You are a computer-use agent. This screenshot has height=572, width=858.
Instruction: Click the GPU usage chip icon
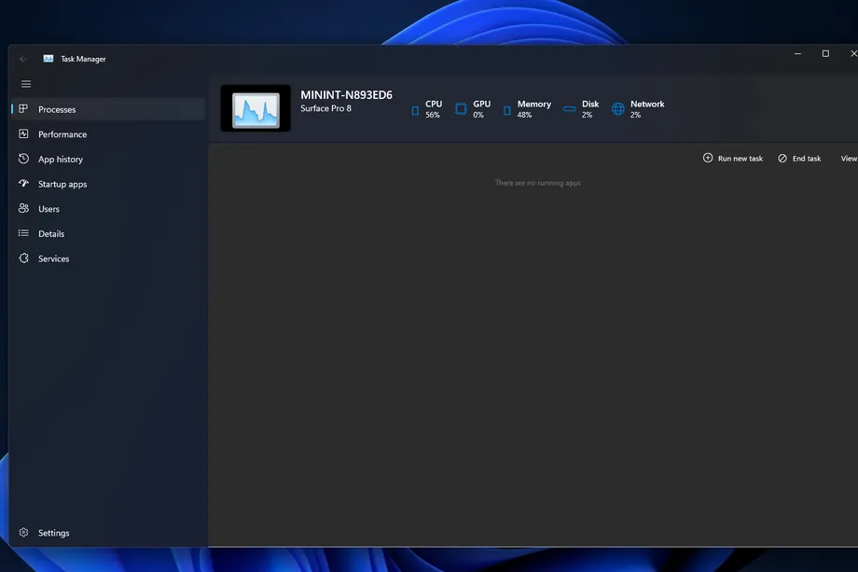(461, 108)
